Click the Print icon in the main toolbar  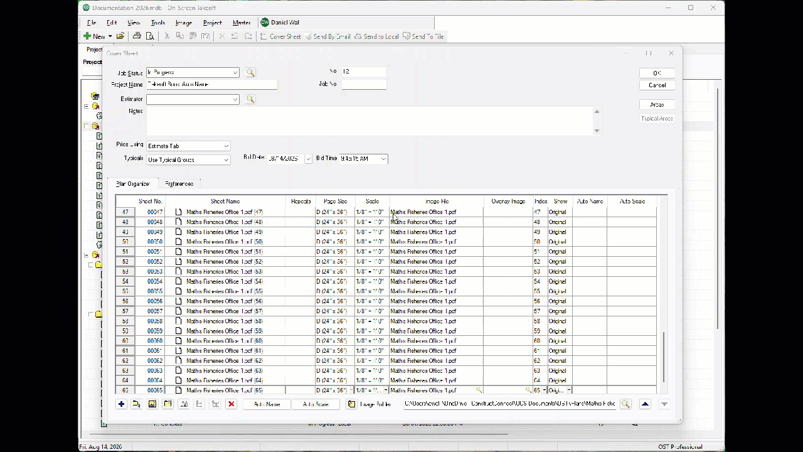click(137, 36)
